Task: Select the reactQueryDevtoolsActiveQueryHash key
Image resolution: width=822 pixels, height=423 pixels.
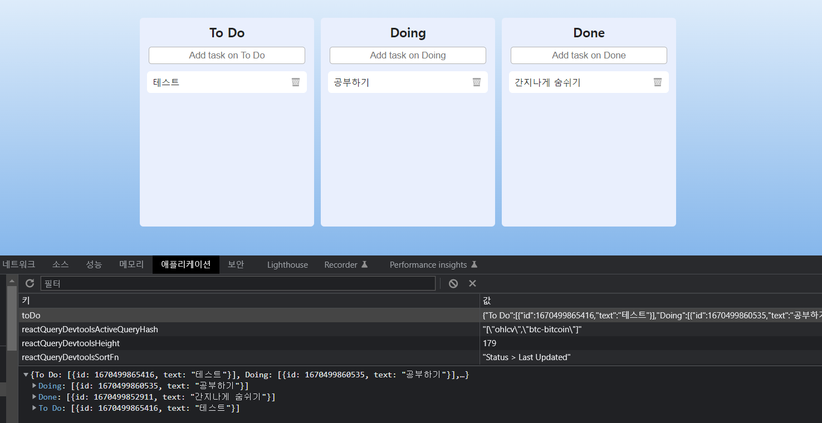Action: (x=249, y=329)
